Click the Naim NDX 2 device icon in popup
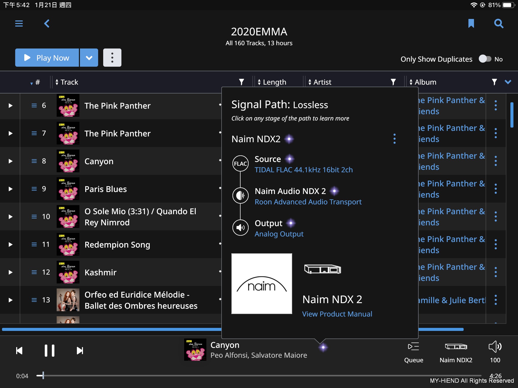The image size is (518, 388). [x=322, y=269]
